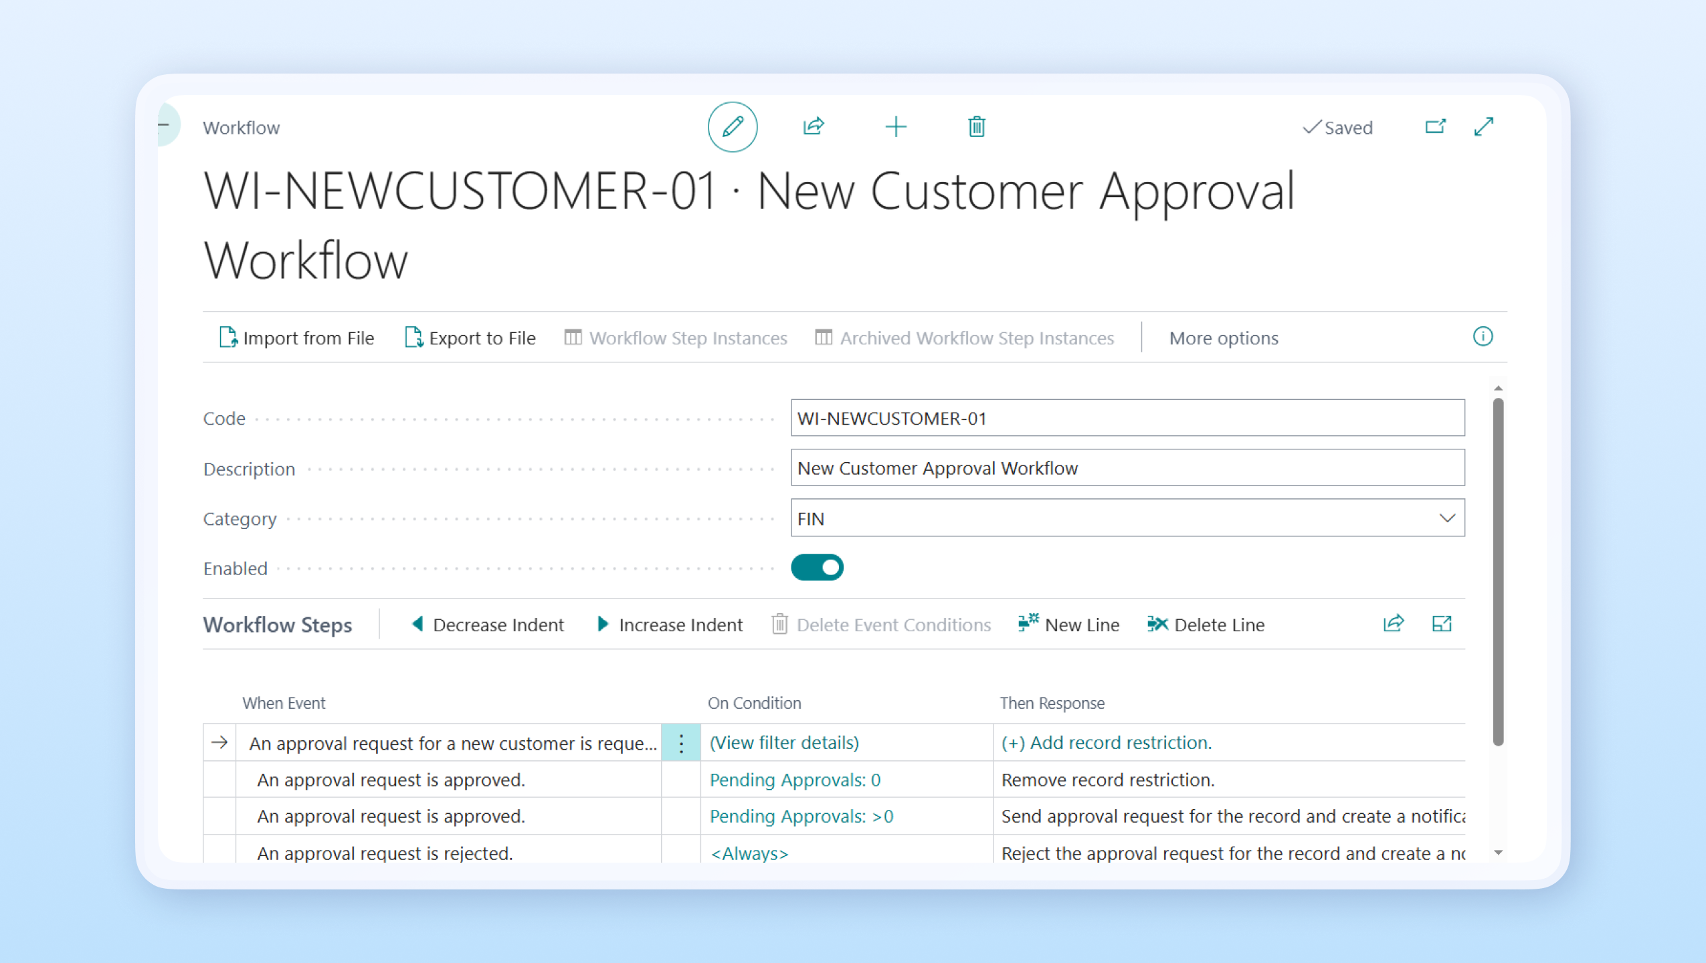Delete this workflow via the trash icon
The image size is (1706, 963).
975,127
